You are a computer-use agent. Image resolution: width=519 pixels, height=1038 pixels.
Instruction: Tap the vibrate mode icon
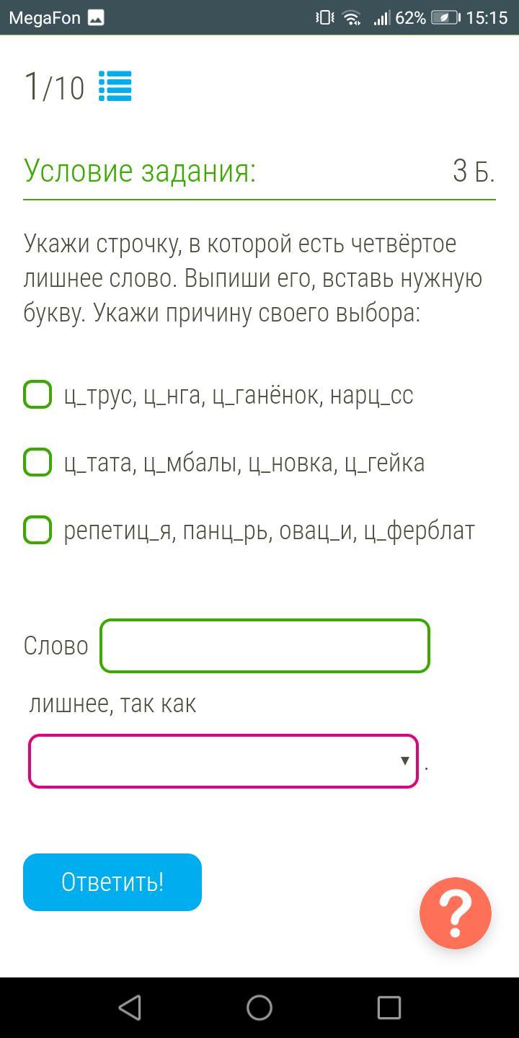pyautogui.click(x=325, y=18)
